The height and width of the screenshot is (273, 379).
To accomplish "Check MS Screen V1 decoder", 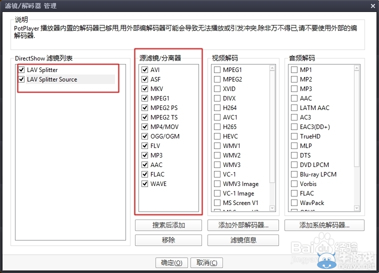I will click(217, 203).
